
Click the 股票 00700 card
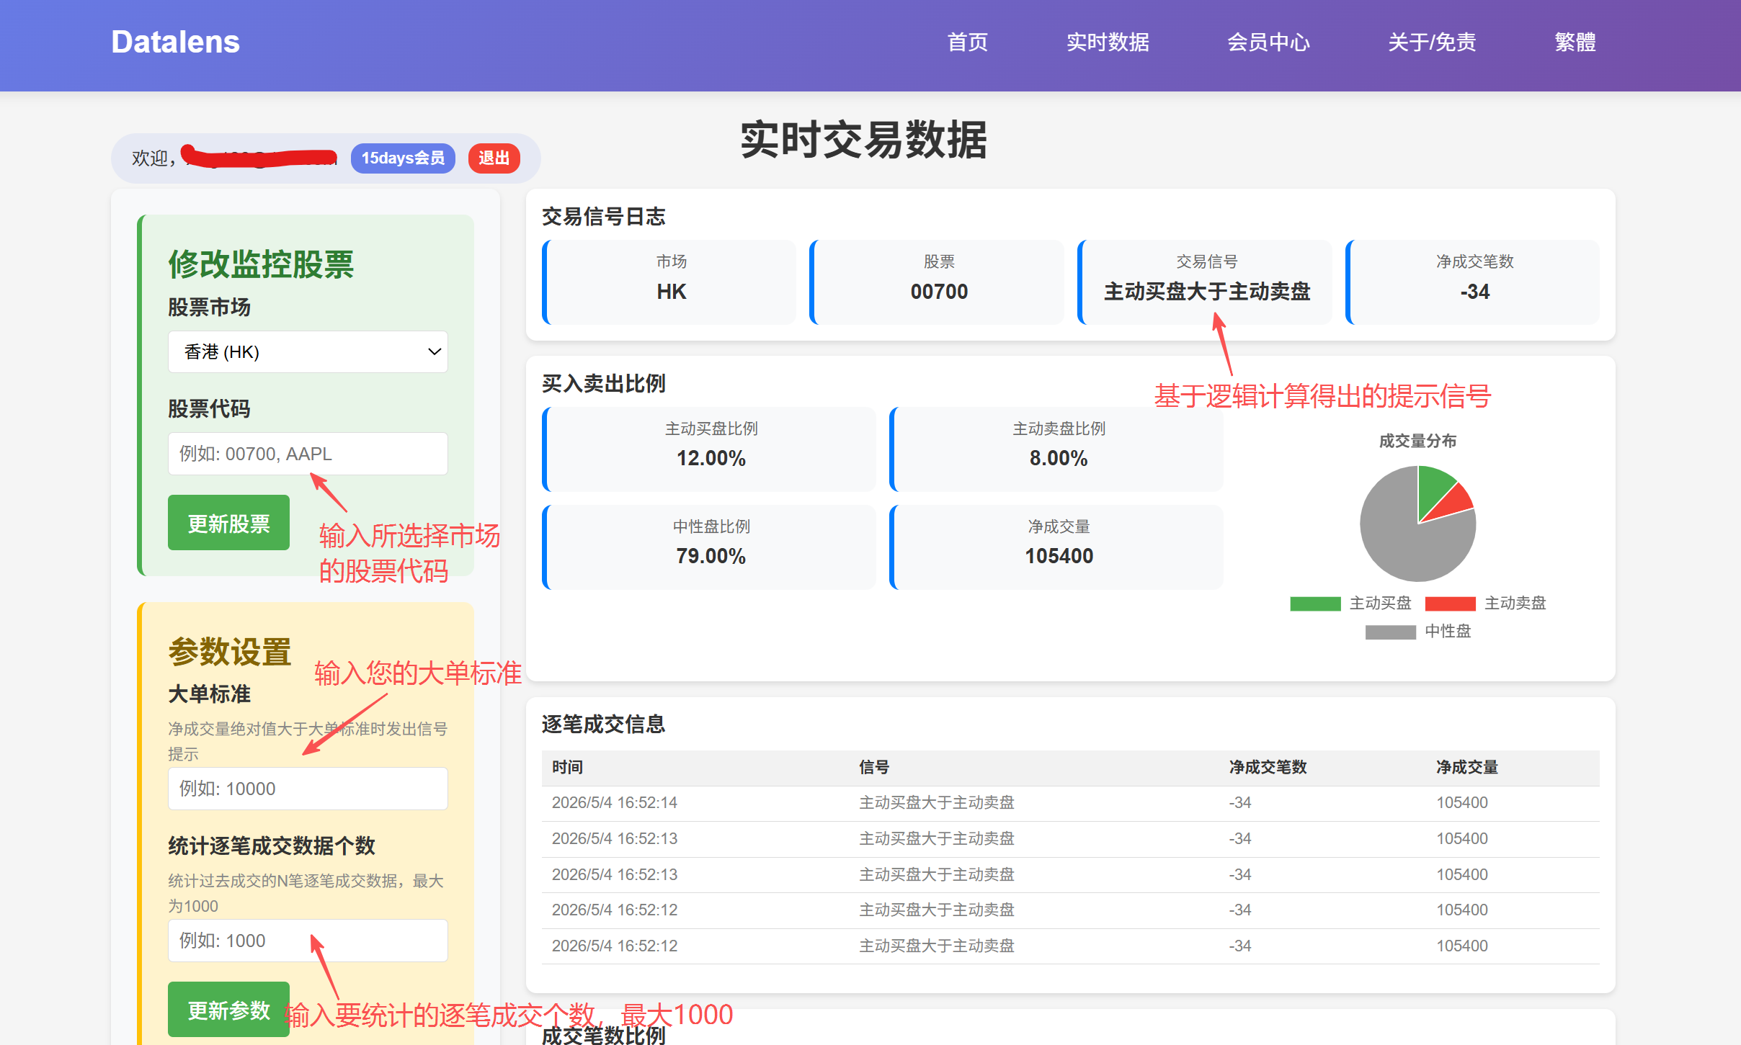pos(938,282)
